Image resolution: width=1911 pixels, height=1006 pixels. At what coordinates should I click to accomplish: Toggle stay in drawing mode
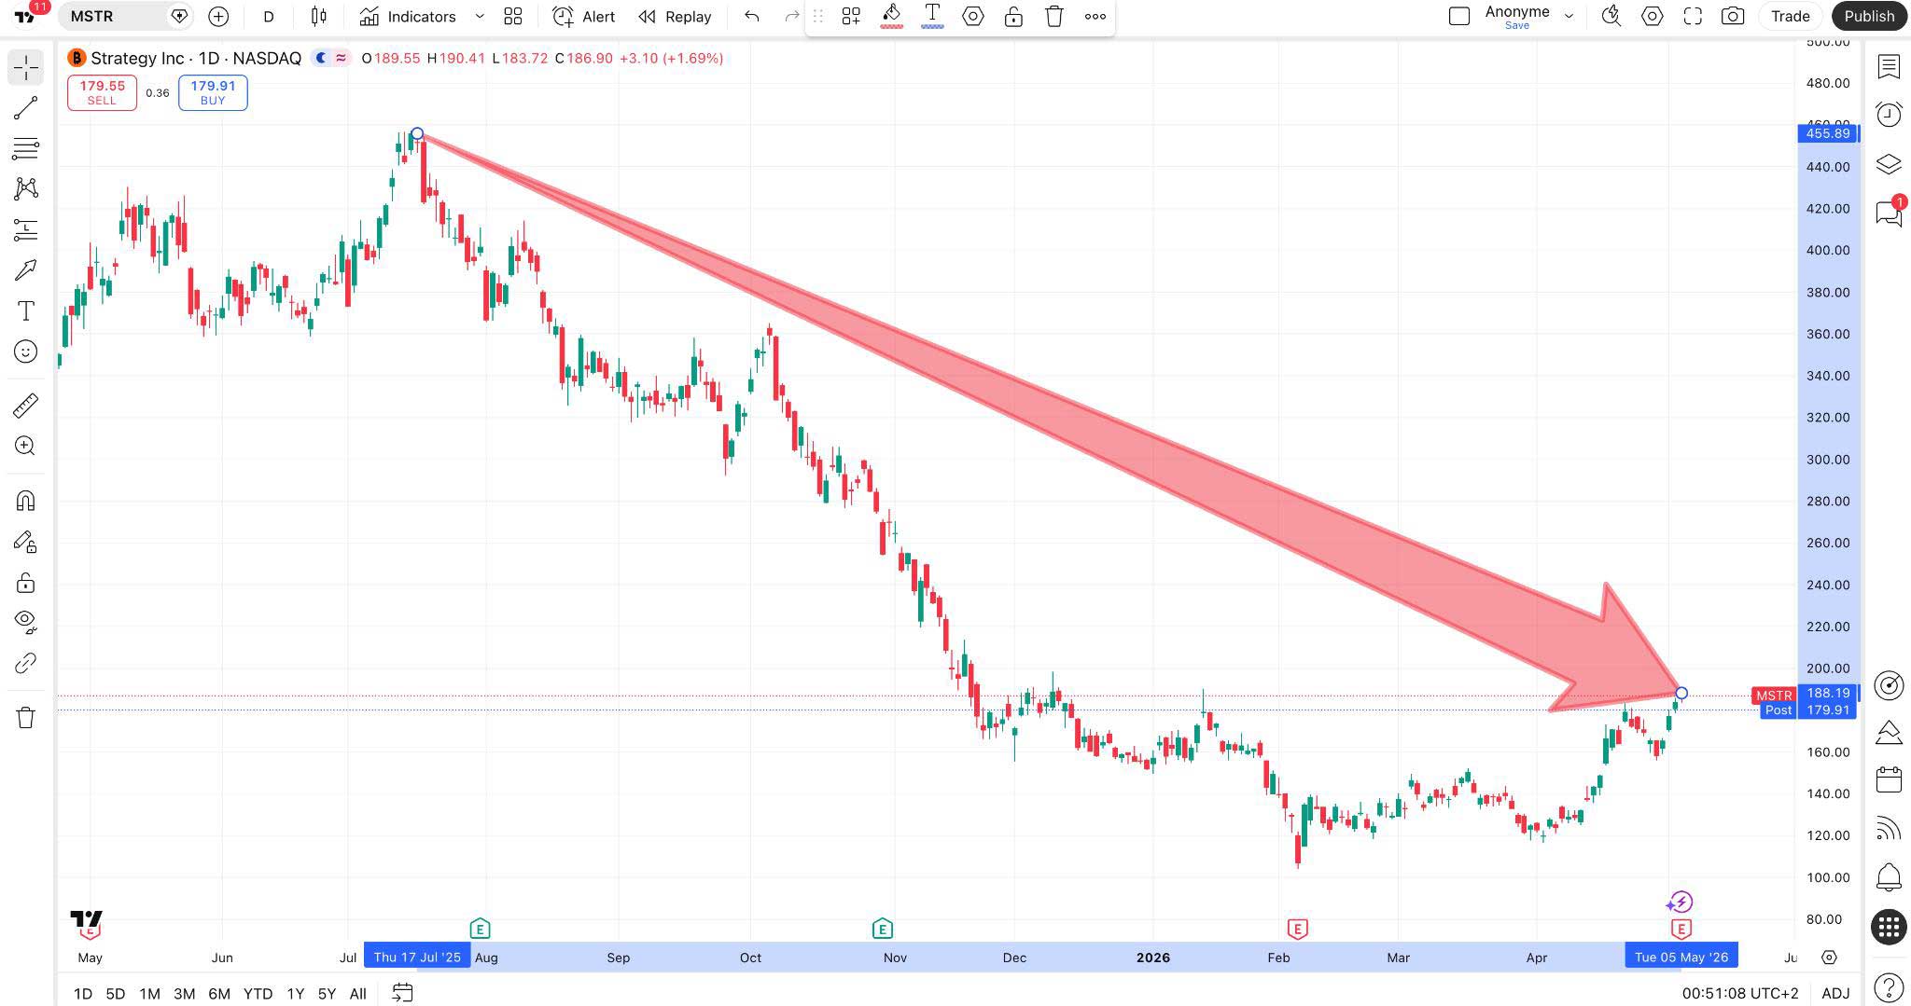pos(26,542)
